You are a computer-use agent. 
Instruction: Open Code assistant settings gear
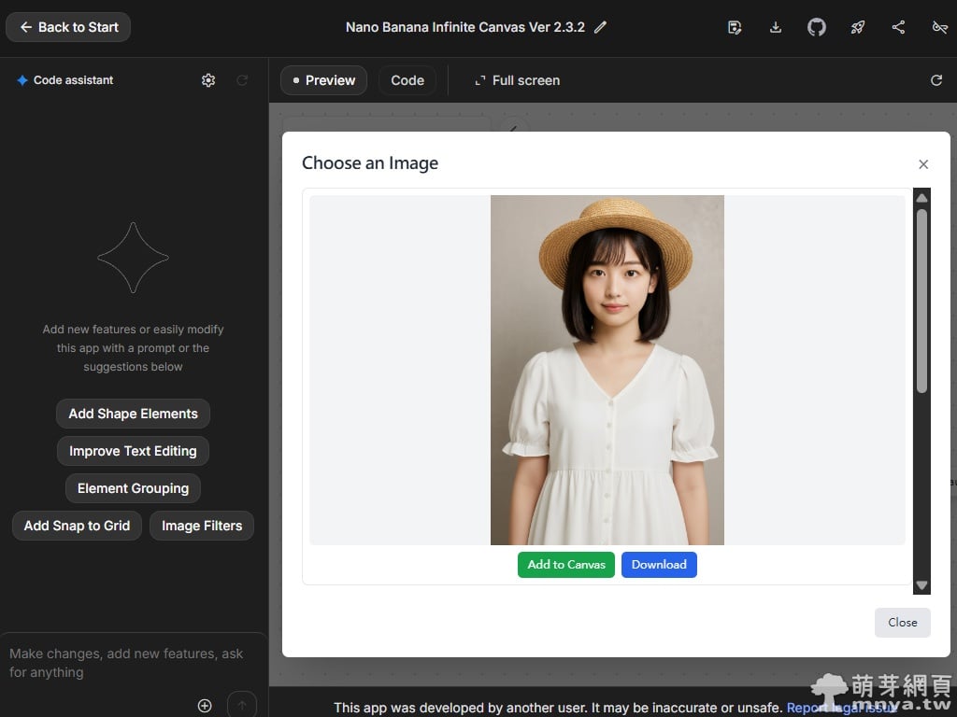click(208, 80)
